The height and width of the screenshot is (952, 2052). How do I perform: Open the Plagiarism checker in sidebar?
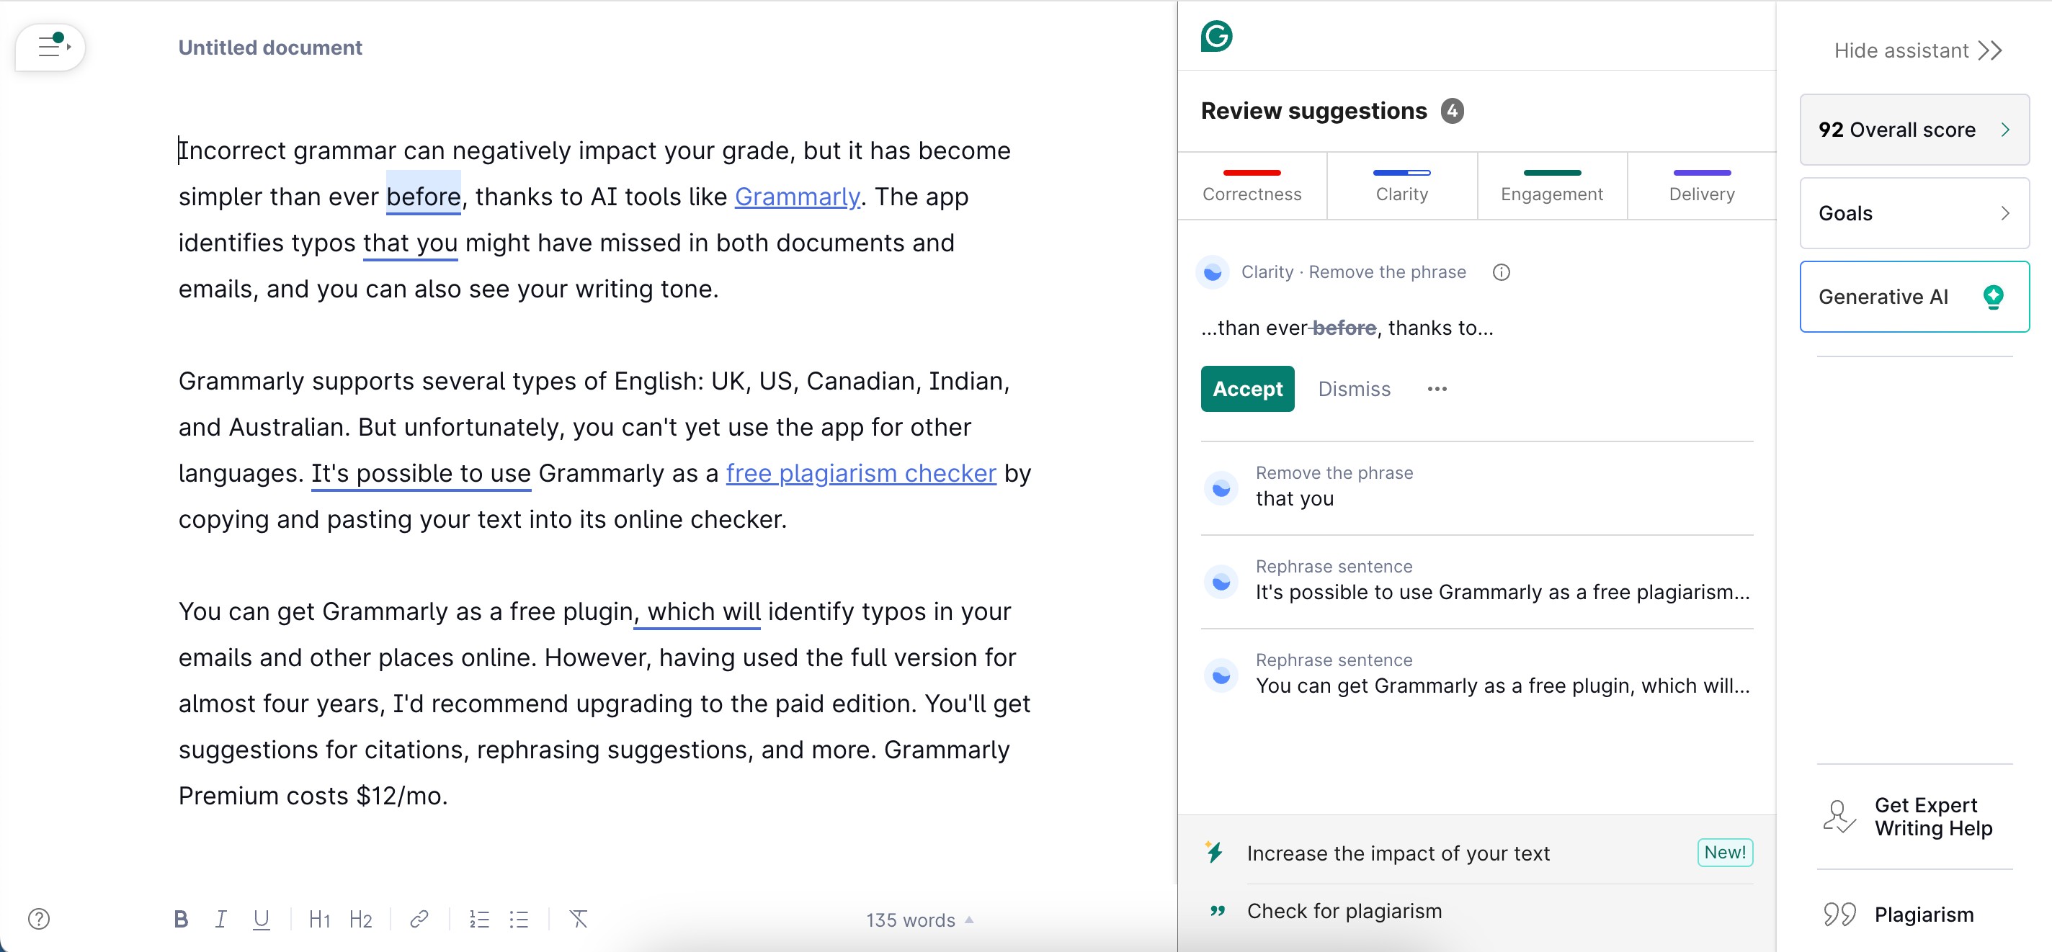point(1914,915)
